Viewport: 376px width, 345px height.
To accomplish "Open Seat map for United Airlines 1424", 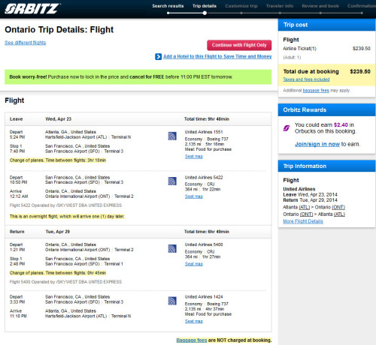I will (x=194, y=321).
